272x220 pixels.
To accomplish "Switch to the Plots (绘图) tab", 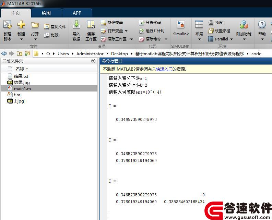I will click(46, 13).
